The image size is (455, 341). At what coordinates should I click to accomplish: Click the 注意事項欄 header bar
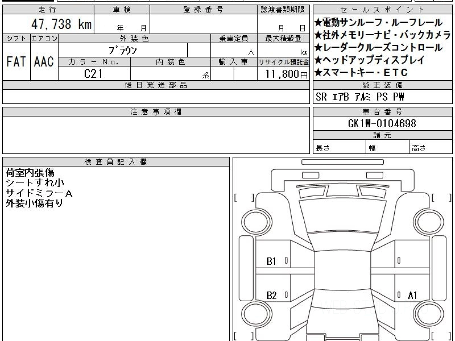coord(156,112)
